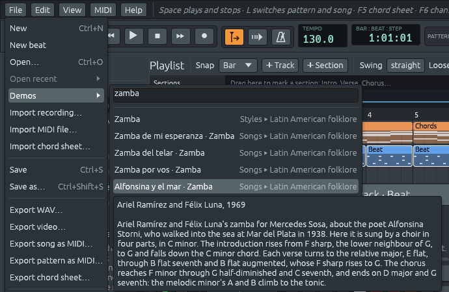Pick Zamba de mi esperanza demo
The width and height of the screenshot is (449, 292).
236,136
